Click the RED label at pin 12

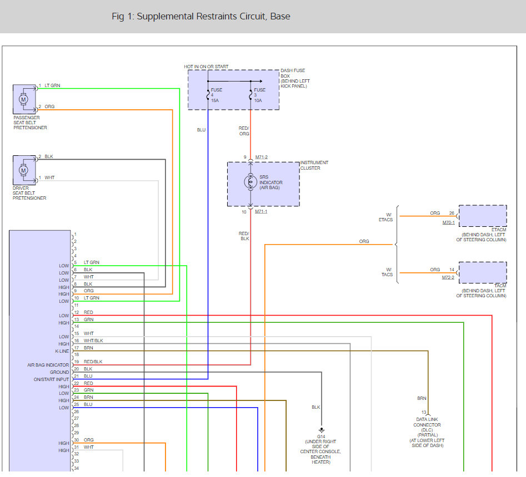coord(88,312)
